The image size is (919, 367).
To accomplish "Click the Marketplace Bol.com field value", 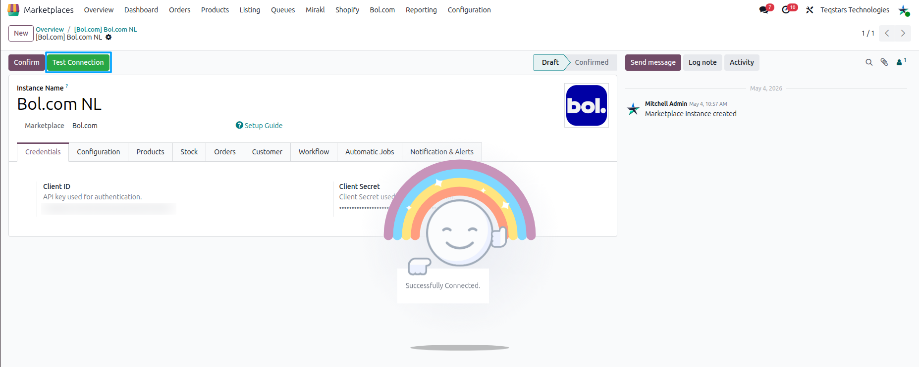I will point(85,126).
